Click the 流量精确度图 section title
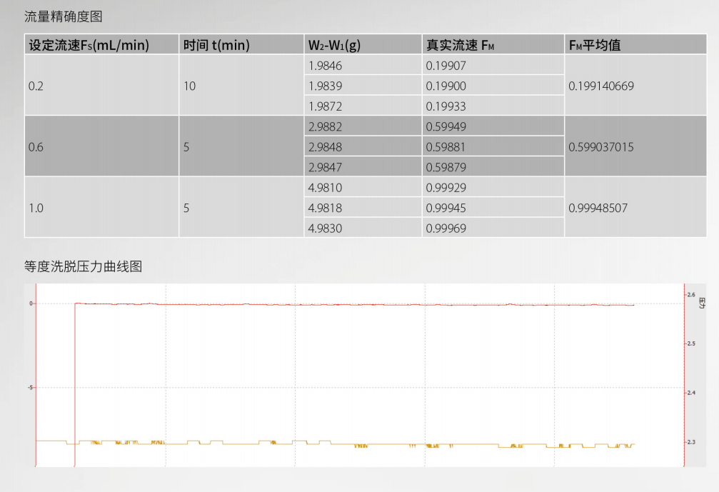719x492 pixels. pyautogui.click(x=64, y=16)
